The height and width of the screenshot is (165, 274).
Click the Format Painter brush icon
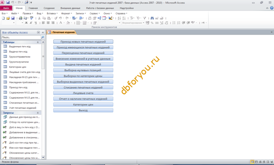(56, 18)
